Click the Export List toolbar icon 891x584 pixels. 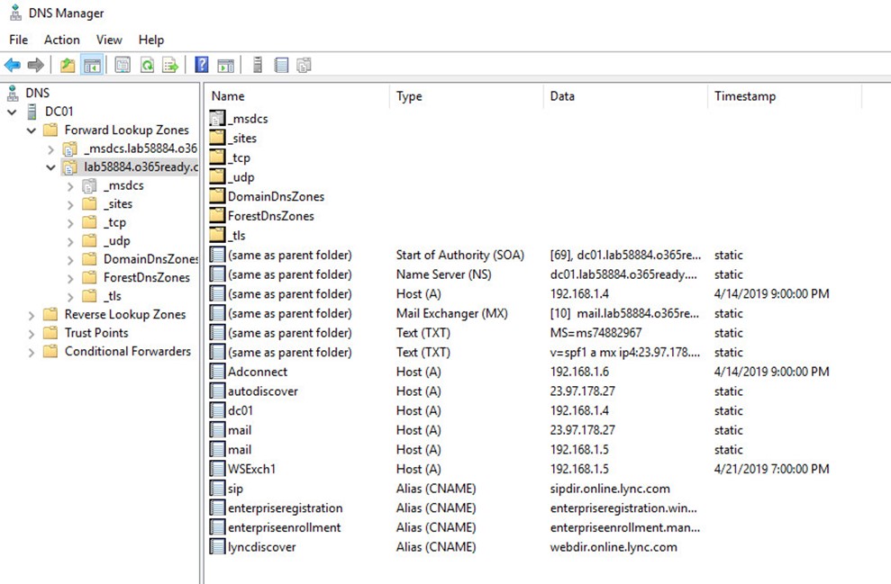point(170,65)
